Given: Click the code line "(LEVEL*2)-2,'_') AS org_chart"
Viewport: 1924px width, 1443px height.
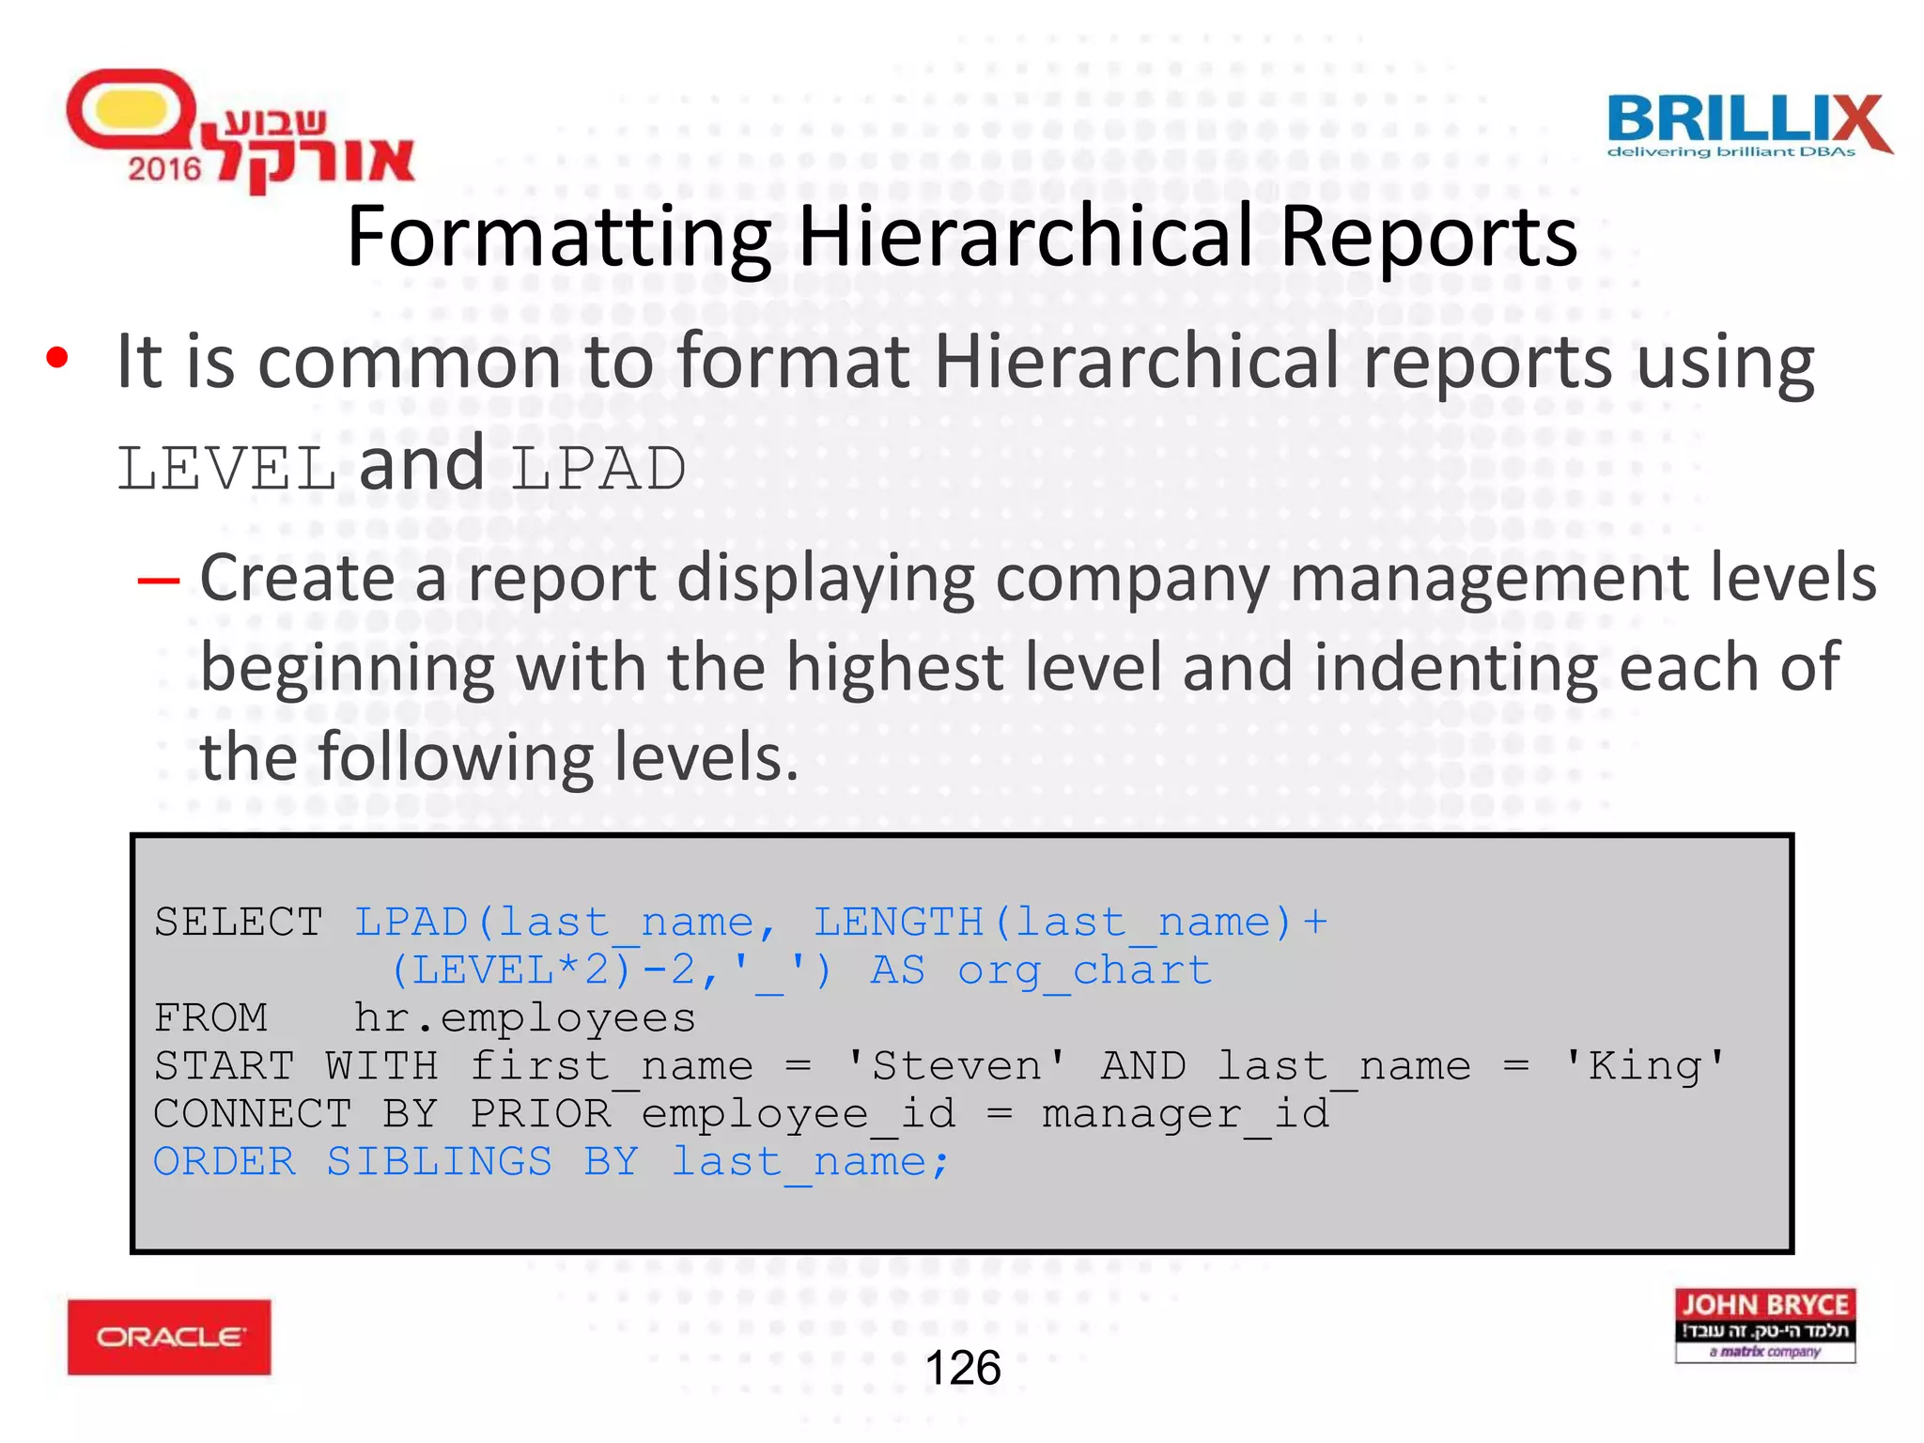Looking at the screenshot, I should coord(800,970).
